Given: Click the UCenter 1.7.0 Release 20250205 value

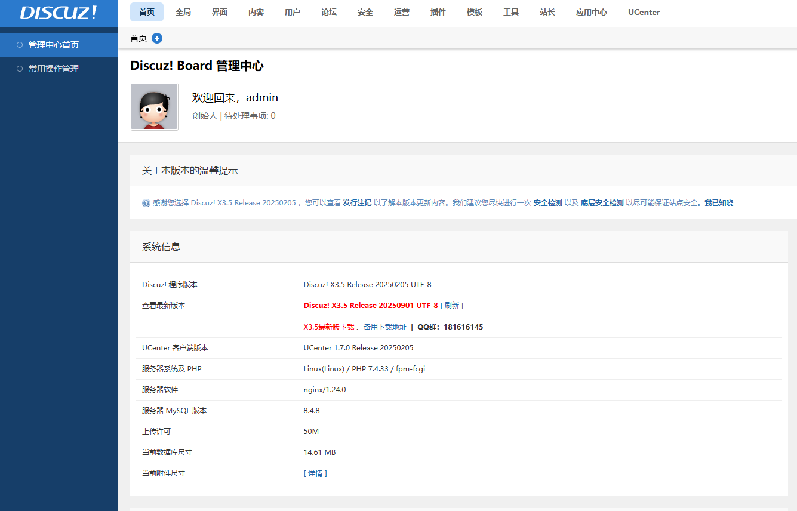Looking at the screenshot, I should [x=359, y=348].
